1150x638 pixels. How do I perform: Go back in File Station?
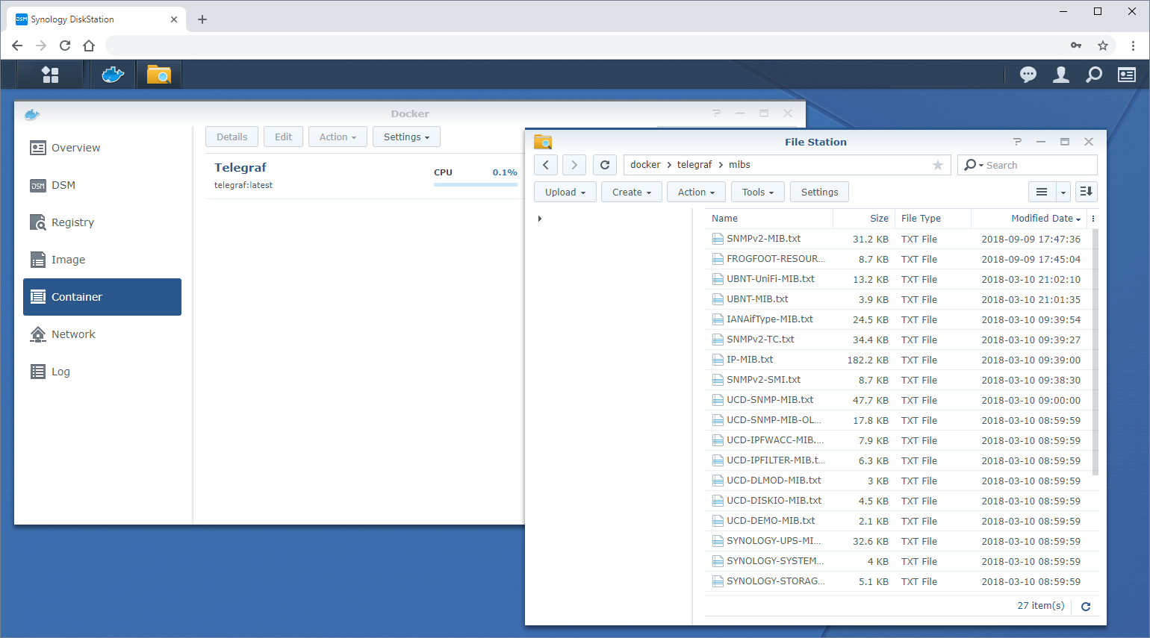pos(546,165)
